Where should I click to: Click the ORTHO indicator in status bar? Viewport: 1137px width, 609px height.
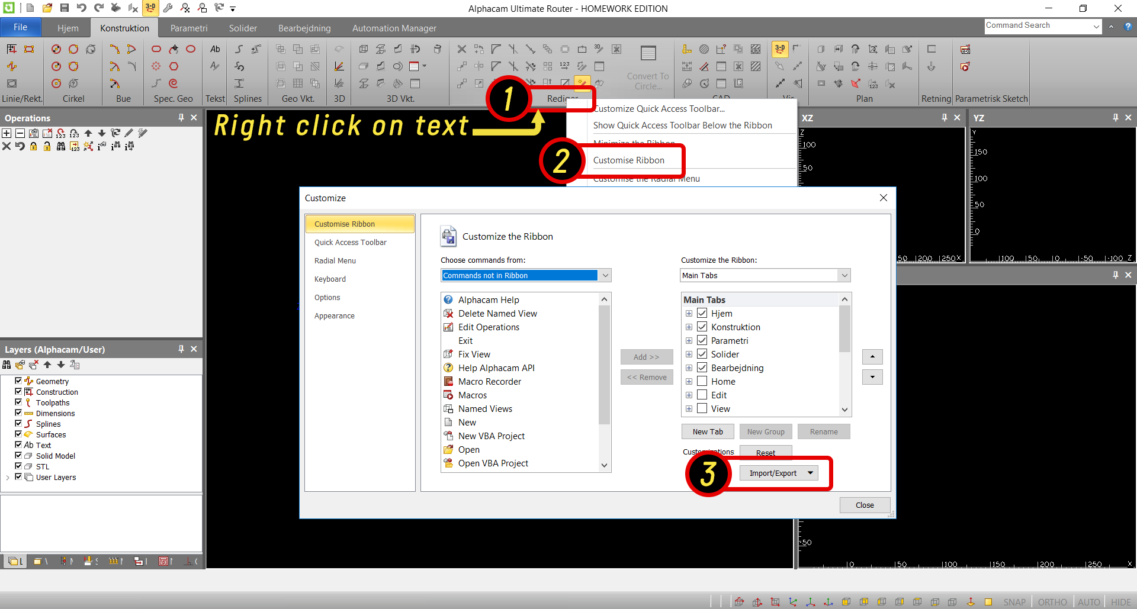[1052, 602]
